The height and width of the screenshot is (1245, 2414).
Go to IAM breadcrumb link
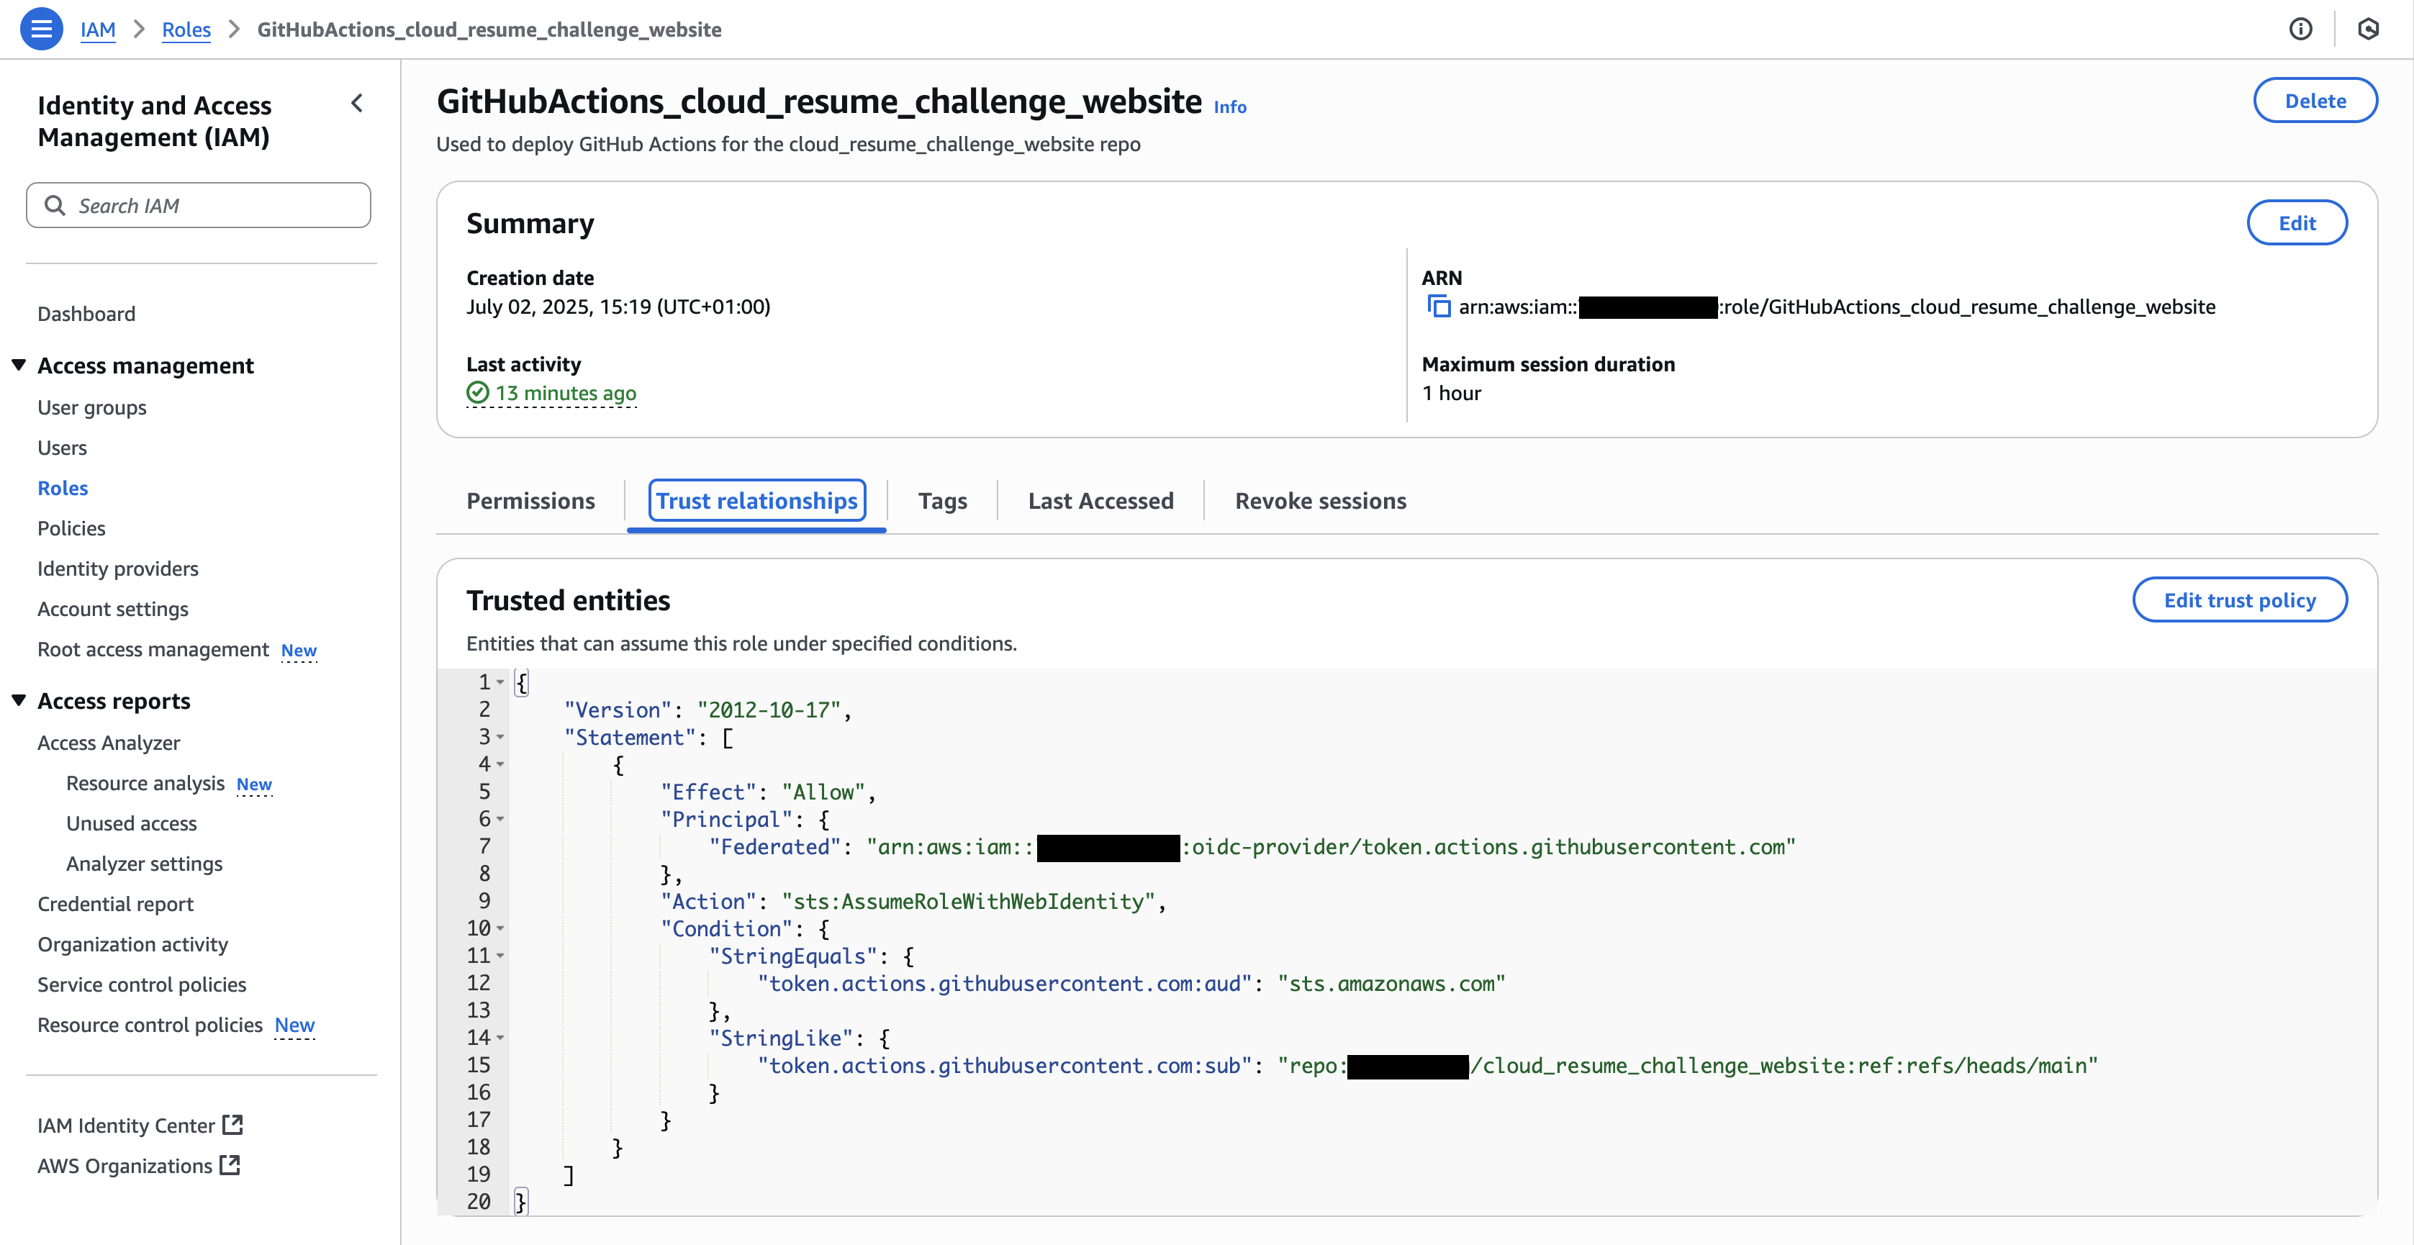coord(97,29)
